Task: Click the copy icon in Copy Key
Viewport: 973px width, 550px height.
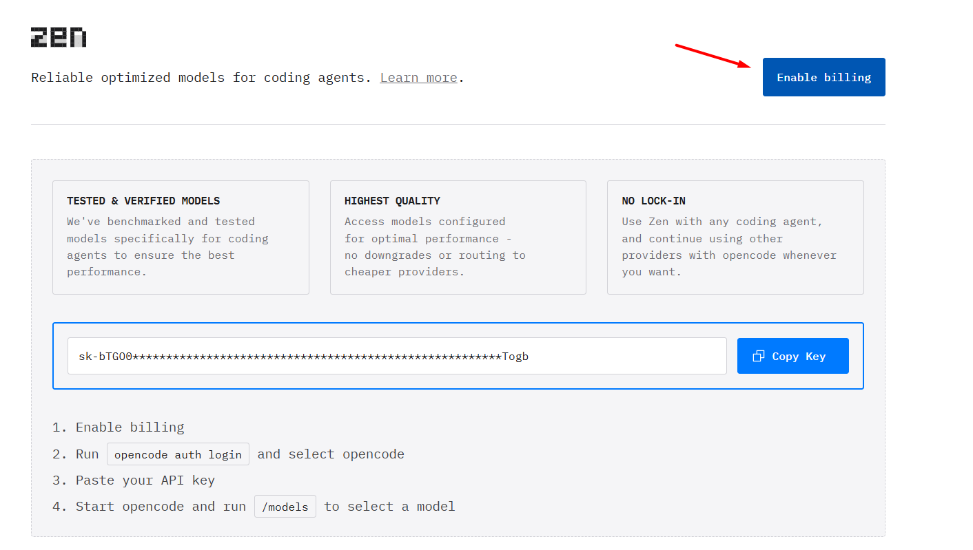Action: coord(759,356)
